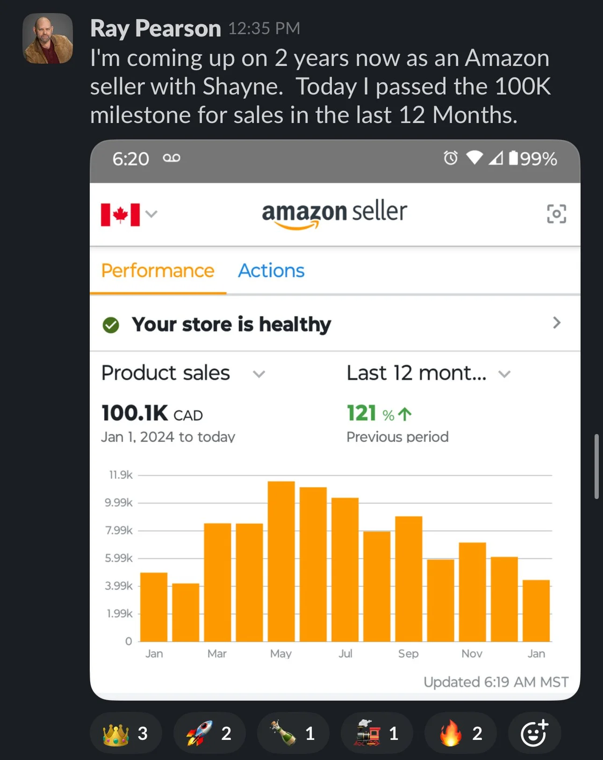The width and height of the screenshot is (603, 760).
Task: Switch to the Actions tab
Action: coord(271,271)
